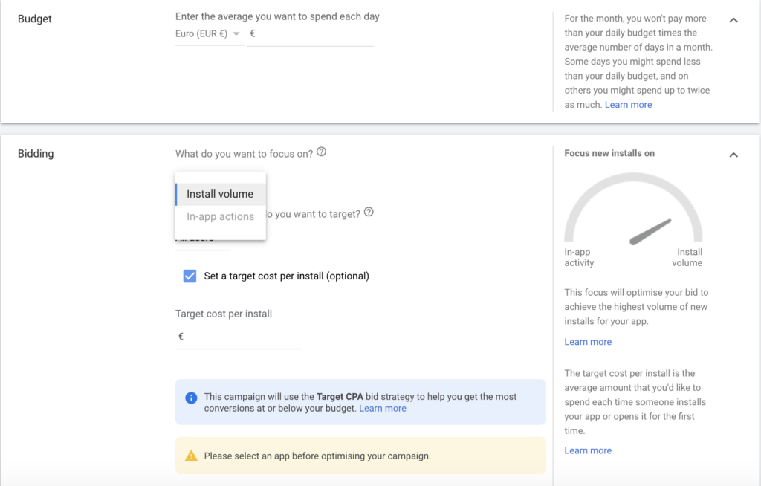Click the Focus new installs on heading
This screenshot has width=761, height=486.
[609, 153]
